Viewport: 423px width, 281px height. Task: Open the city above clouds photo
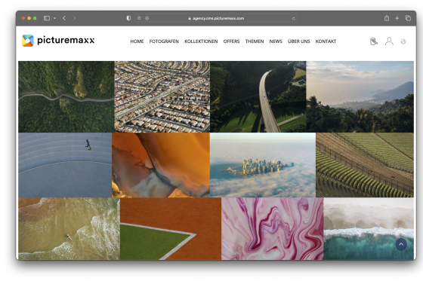(x=263, y=165)
